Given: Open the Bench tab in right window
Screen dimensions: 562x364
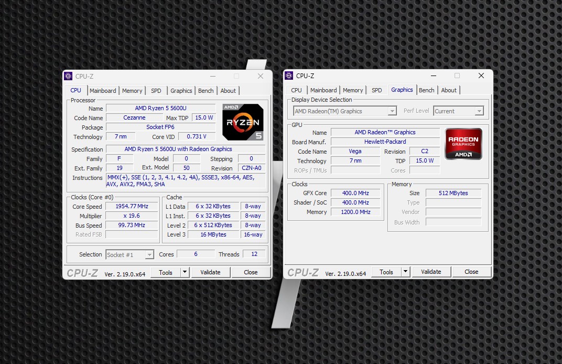Looking at the screenshot, I should (427, 90).
